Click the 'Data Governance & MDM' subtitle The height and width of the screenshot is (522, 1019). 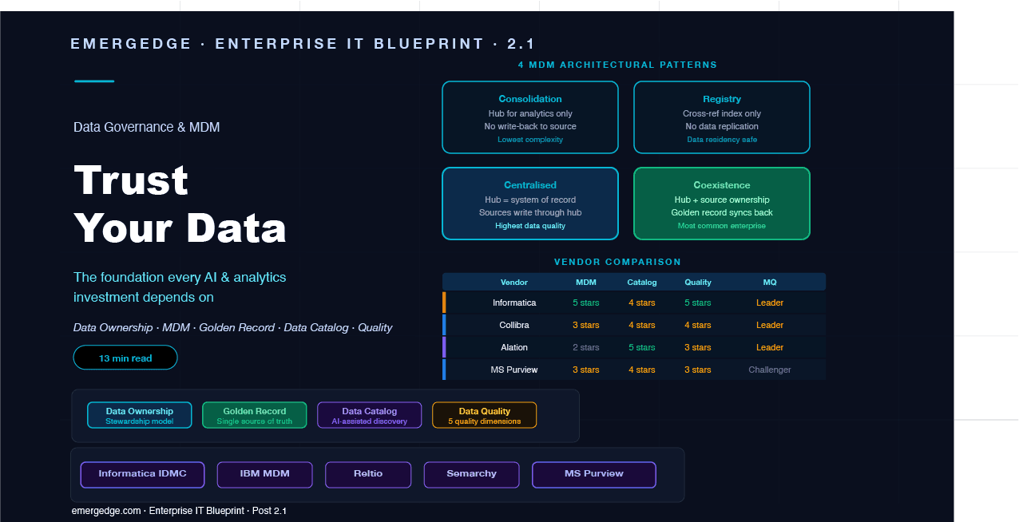pos(146,127)
